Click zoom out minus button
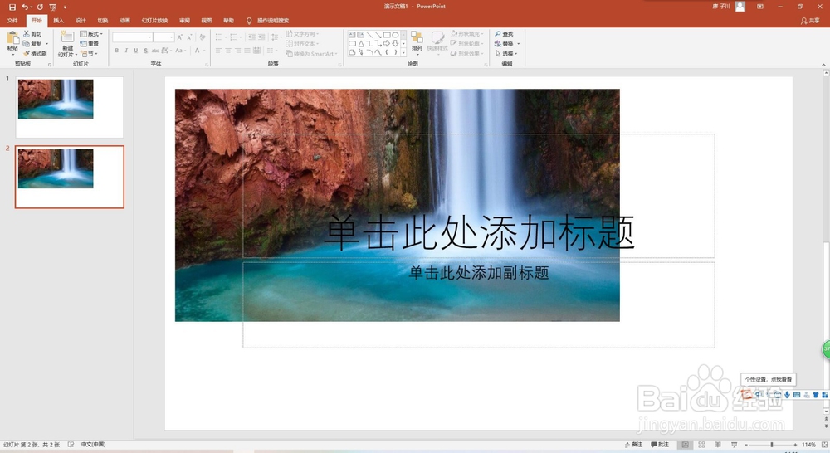This screenshot has height=453, width=830. [x=746, y=445]
